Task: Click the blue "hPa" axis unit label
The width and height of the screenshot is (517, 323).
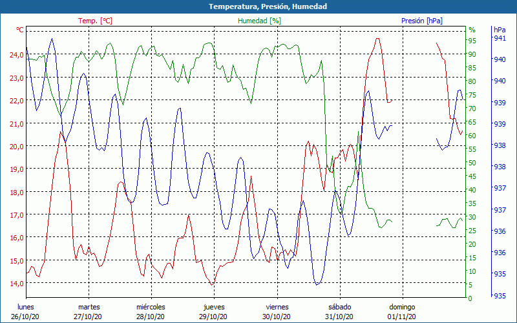Action: (x=500, y=30)
